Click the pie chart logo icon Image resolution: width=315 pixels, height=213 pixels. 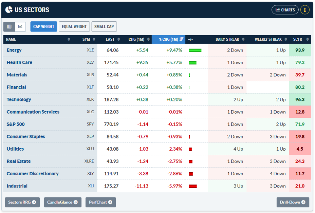click(9, 9)
